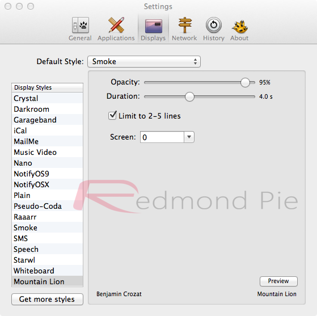The image size is (317, 316).
Task: Click the Display Styles column header
Action: 47,87
